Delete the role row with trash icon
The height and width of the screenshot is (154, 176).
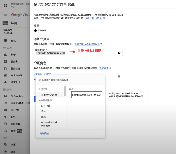[119, 76]
